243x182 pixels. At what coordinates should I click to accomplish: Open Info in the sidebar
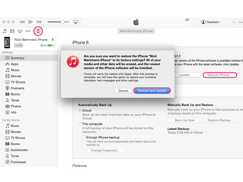29,112
